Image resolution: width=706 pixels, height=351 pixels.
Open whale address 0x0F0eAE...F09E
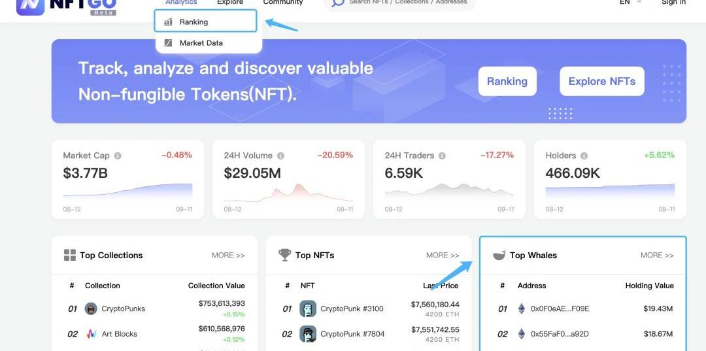560,309
